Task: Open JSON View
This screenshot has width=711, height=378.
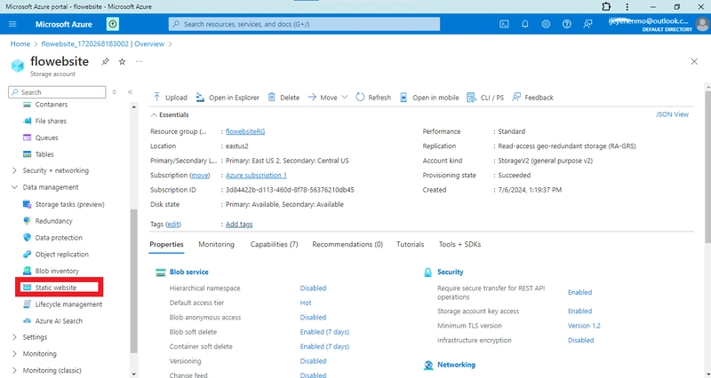Action: 672,114
